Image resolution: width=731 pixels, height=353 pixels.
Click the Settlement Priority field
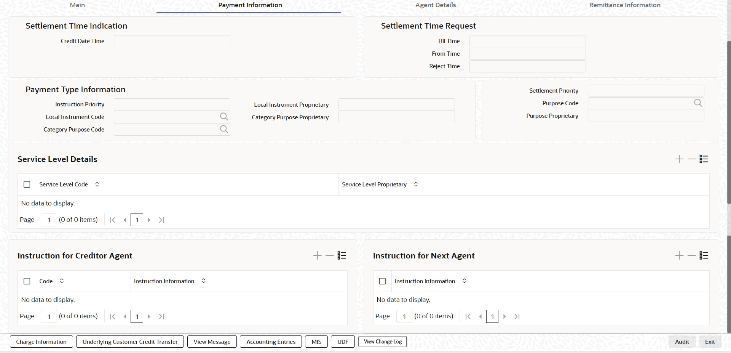(x=646, y=91)
